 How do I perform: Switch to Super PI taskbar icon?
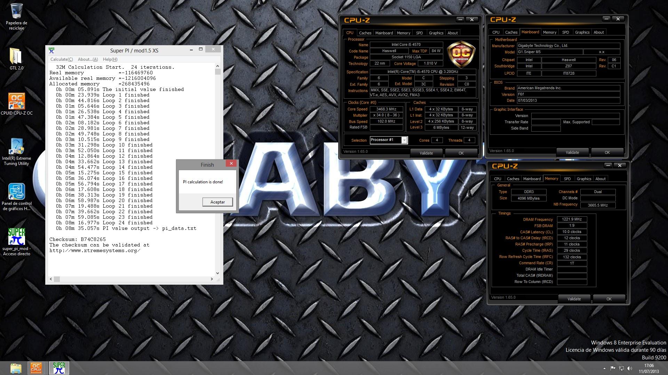pyautogui.click(x=59, y=368)
